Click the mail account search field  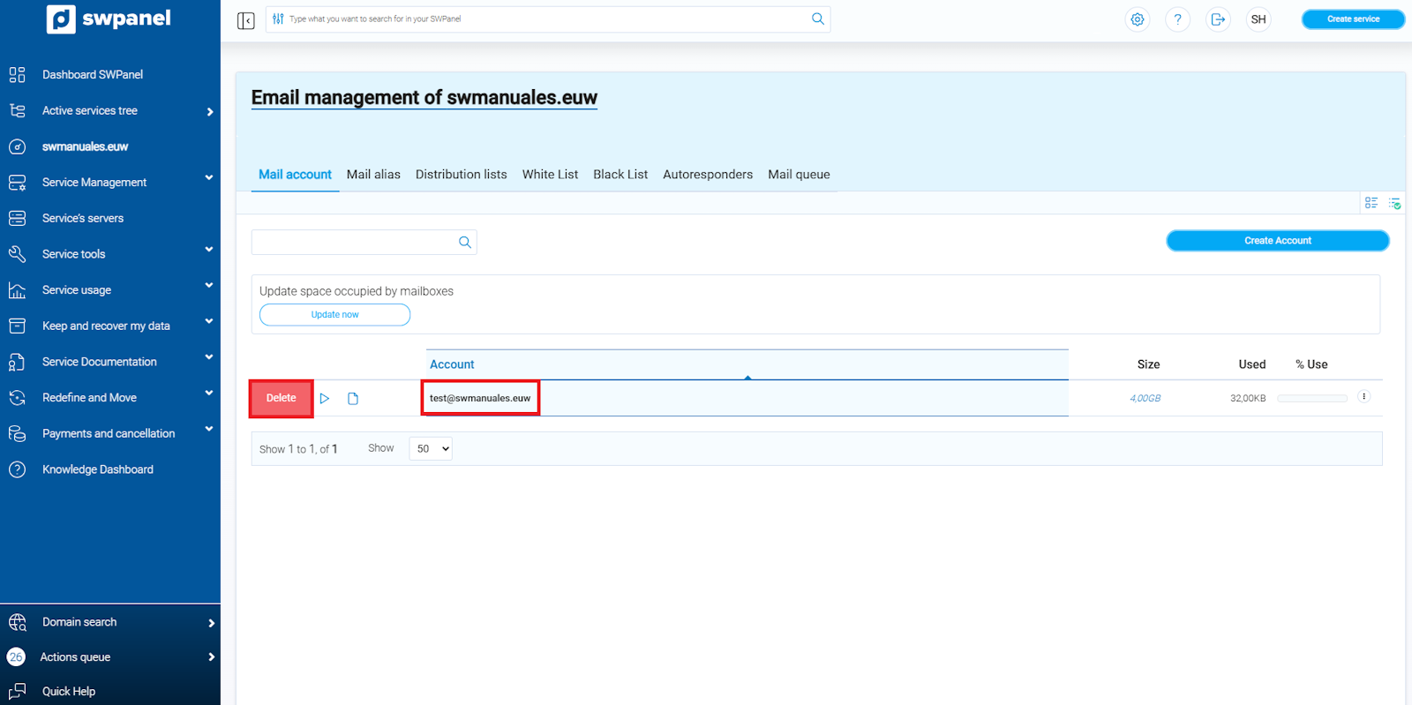355,243
